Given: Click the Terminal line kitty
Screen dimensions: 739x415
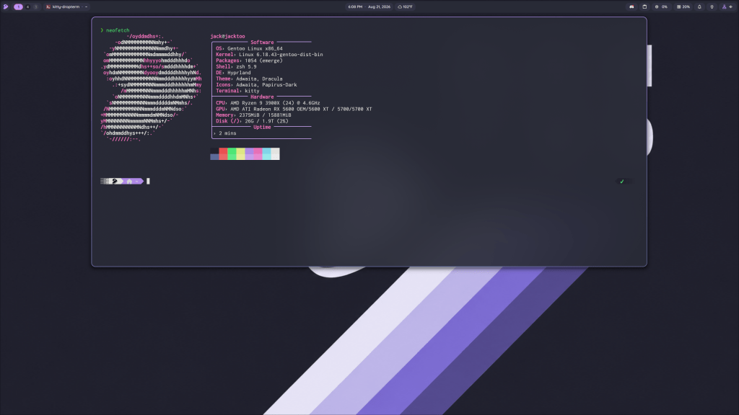Looking at the screenshot, I should [237, 91].
